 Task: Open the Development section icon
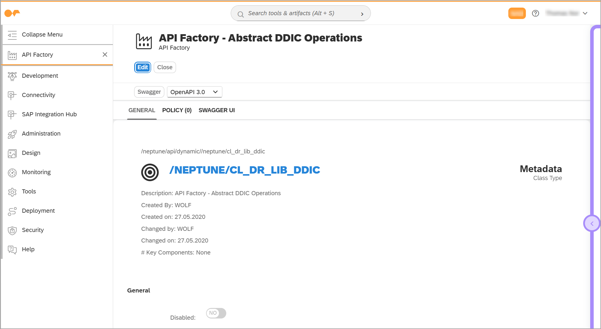(12, 76)
